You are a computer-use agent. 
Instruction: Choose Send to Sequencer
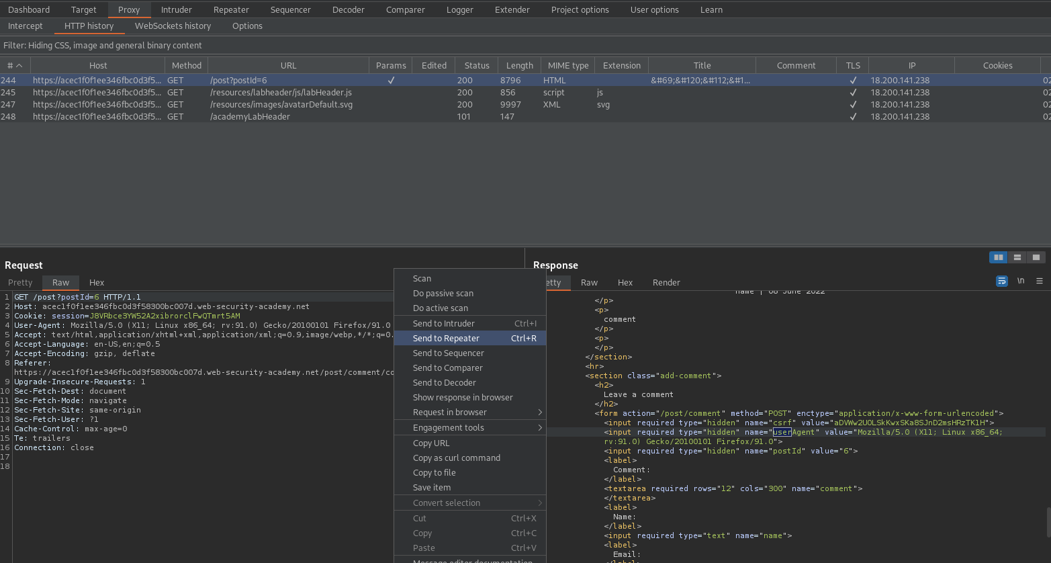(470, 353)
